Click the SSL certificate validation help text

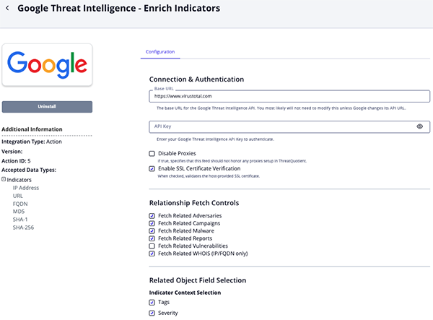coord(209,176)
